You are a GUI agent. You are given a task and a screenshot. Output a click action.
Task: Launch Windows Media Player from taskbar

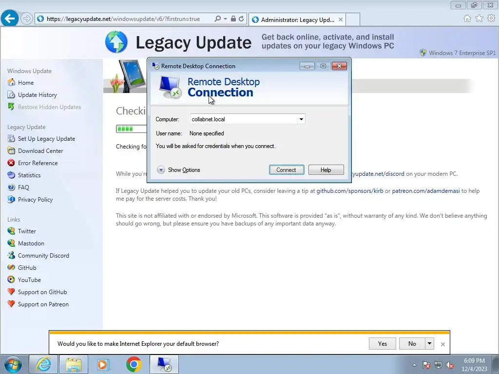point(103,364)
